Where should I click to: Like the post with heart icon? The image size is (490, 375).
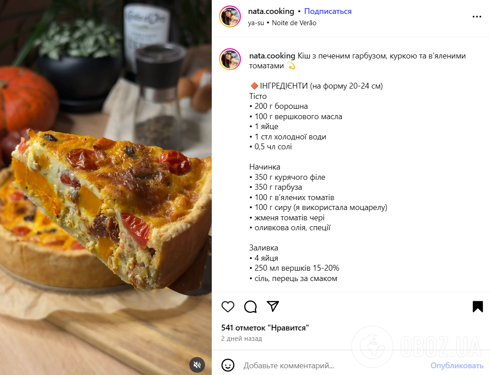pyautogui.click(x=228, y=307)
